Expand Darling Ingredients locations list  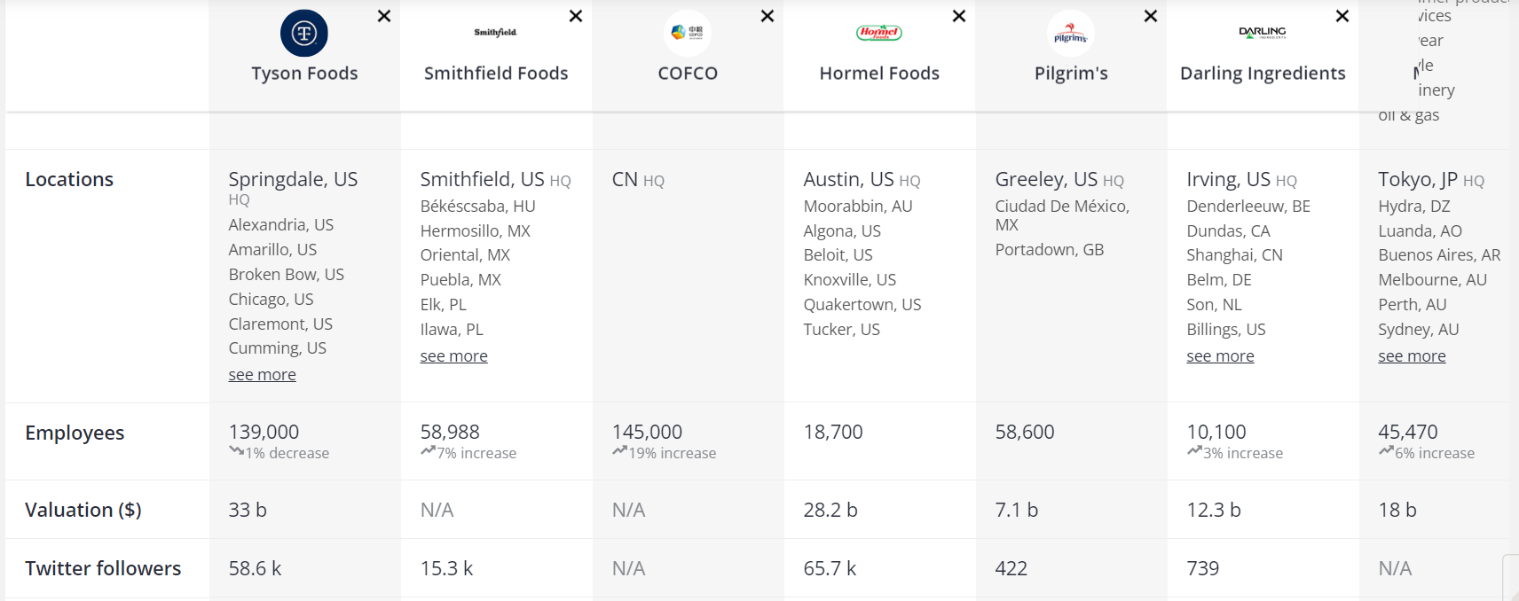pos(1221,356)
